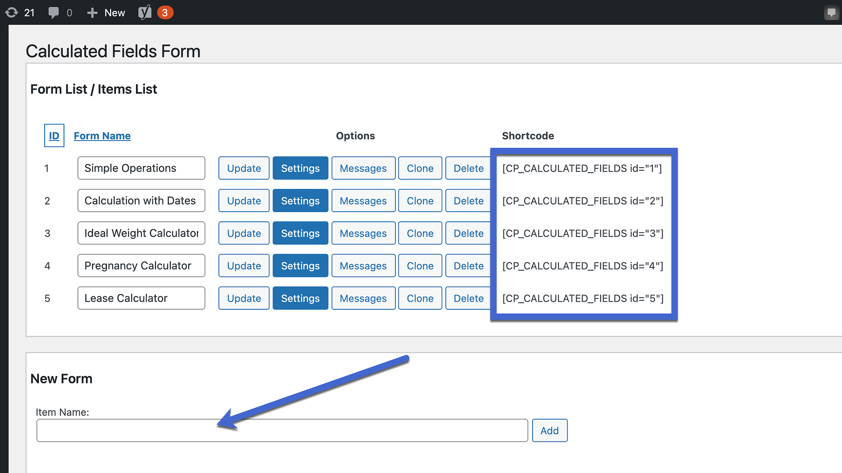Click the Add button for new form

[549, 430]
